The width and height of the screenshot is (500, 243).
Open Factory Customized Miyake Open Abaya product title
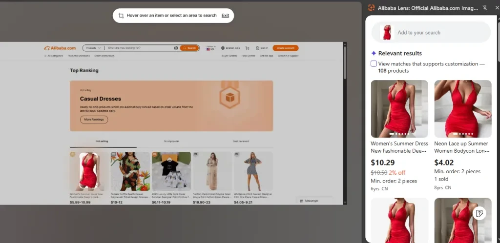(x=212, y=196)
